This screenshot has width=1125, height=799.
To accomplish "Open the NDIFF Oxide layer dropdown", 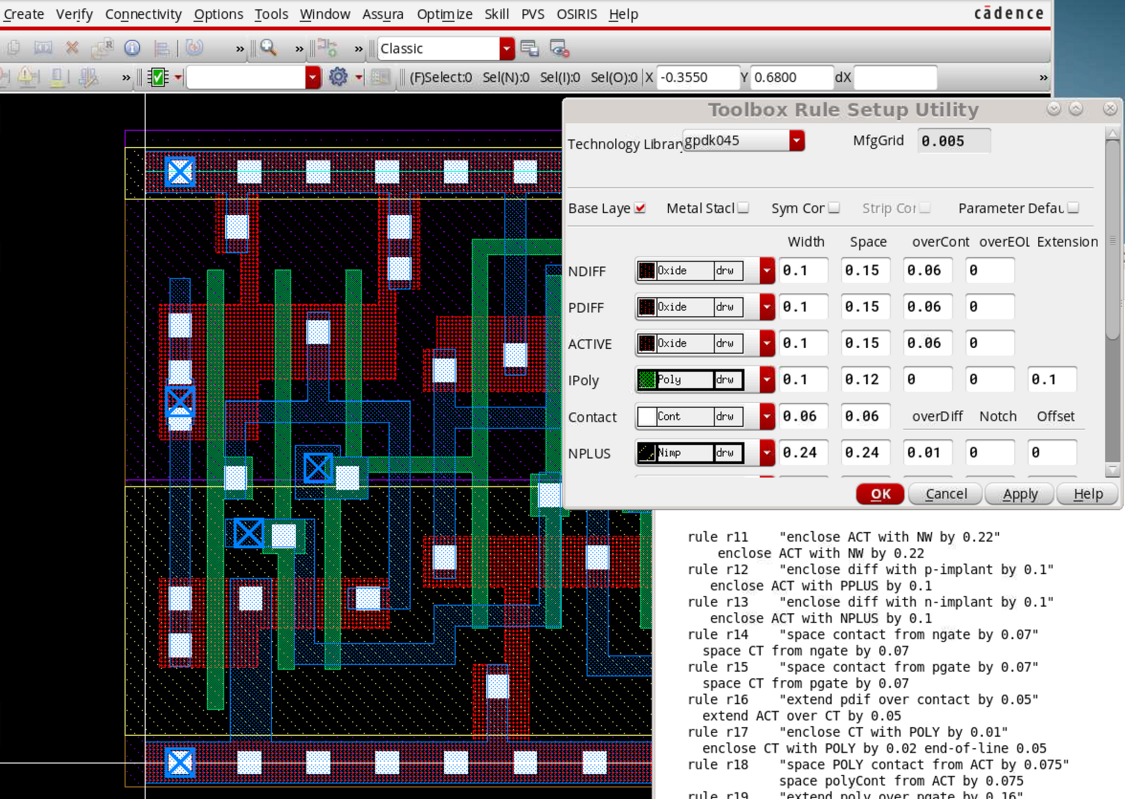I will coord(766,270).
